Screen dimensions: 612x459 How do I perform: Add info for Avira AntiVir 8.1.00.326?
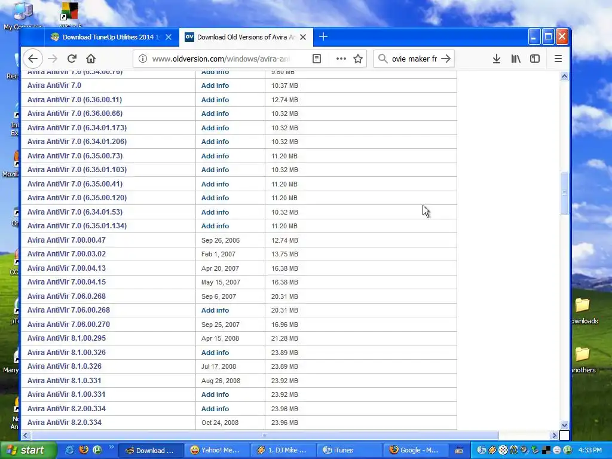(215, 353)
